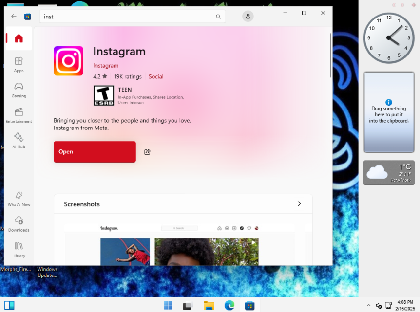Share the Instagram app page
Image resolution: width=420 pixels, height=312 pixels.
click(x=147, y=152)
